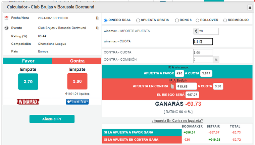Open the IR A winamax link
255x145 pixels.
point(178,67)
